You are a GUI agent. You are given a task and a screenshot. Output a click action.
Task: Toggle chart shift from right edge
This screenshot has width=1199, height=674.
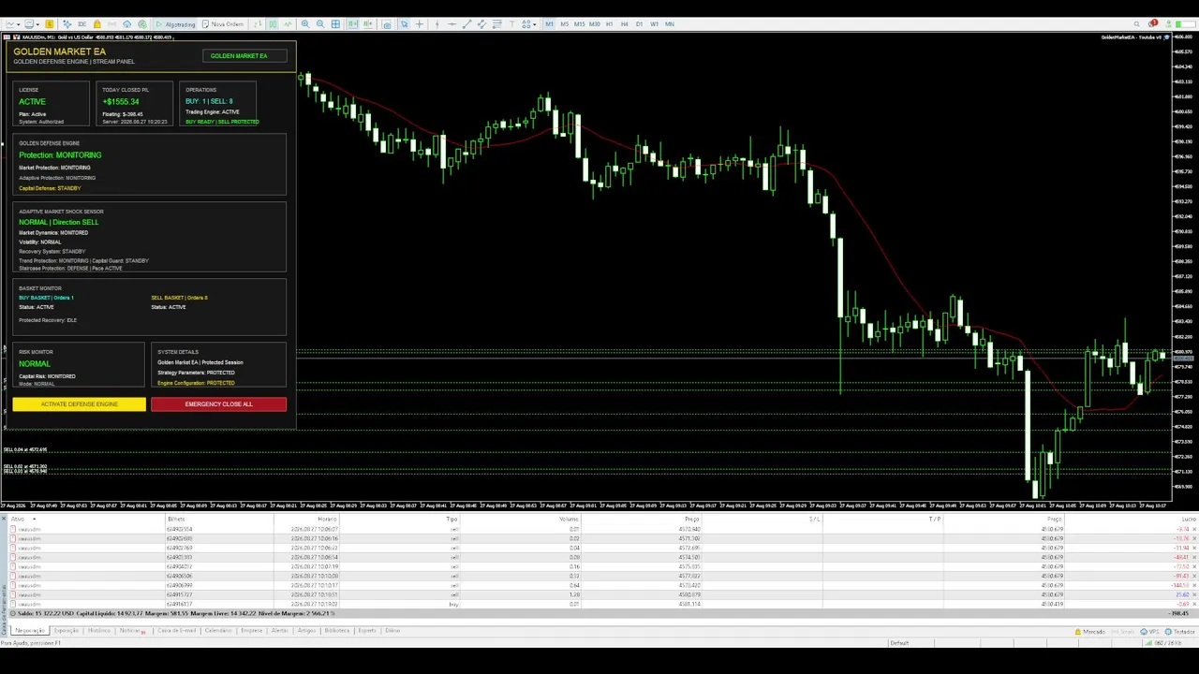[x=367, y=23]
